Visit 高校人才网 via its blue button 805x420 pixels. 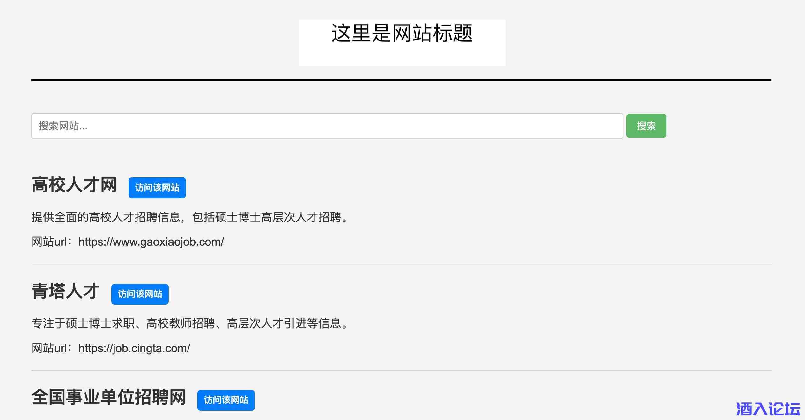pos(157,188)
